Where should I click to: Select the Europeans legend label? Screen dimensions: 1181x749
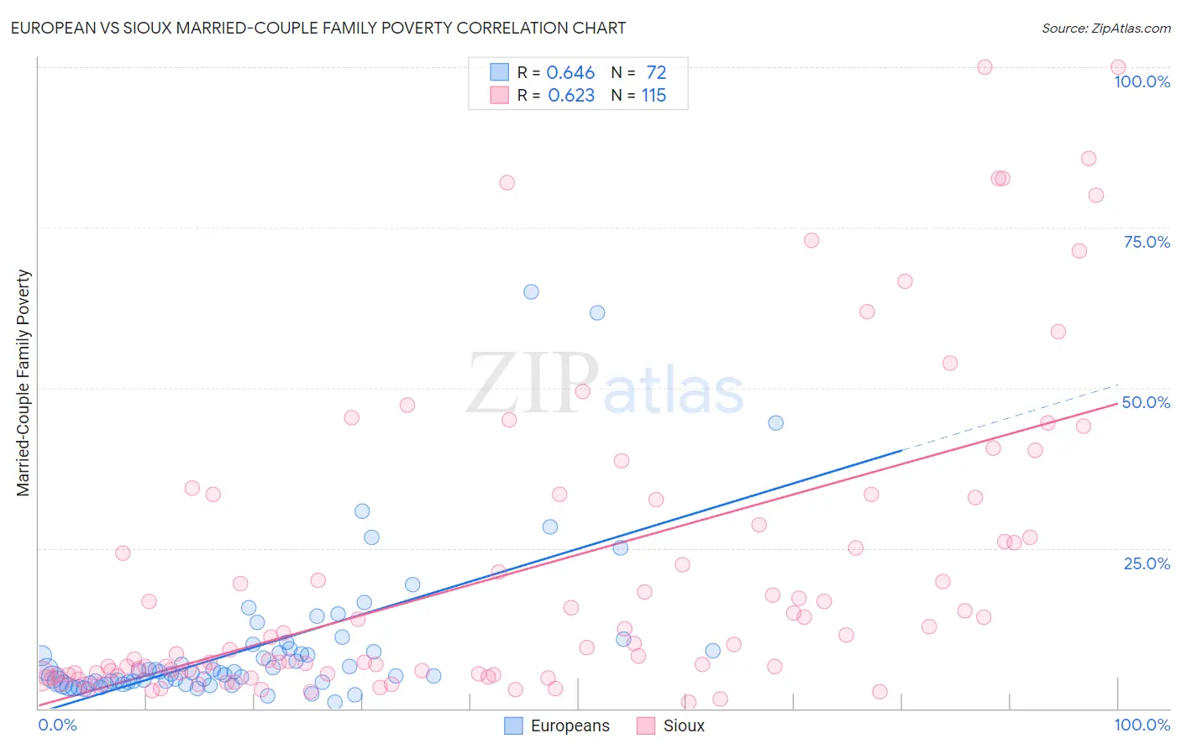[x=570, y=725]
